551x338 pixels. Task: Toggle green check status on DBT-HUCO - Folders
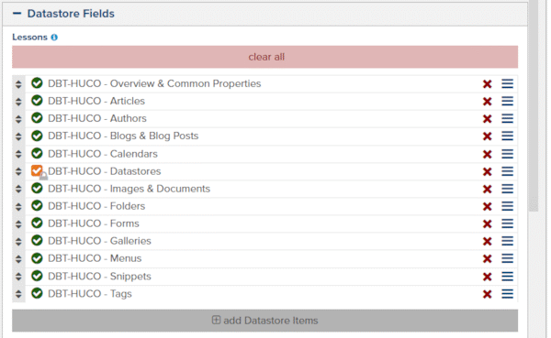click(x=37, y=205)
